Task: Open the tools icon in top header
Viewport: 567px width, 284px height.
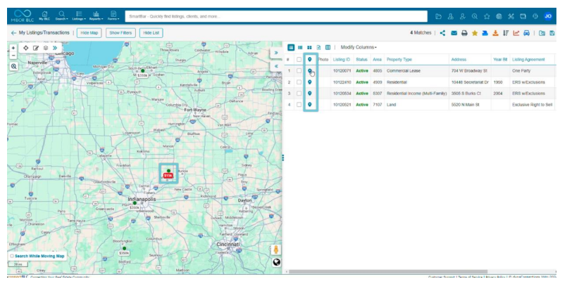Action: tap(511, 16)
